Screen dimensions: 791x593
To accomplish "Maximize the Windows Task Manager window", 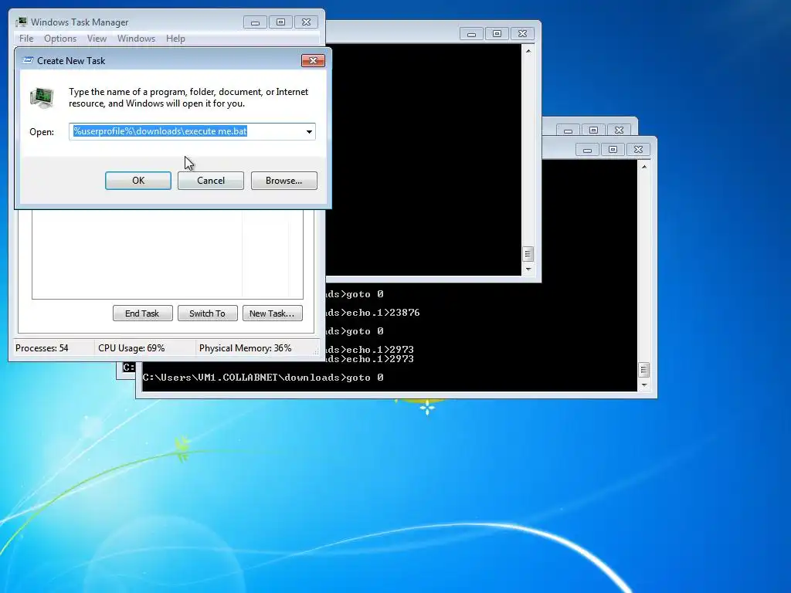I will [280, 22].
